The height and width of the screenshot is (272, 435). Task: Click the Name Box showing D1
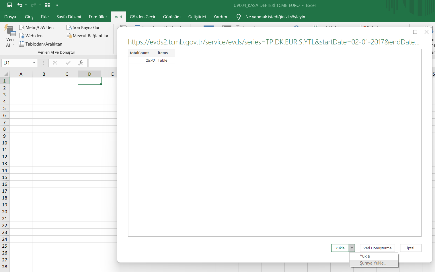(17, 63)
